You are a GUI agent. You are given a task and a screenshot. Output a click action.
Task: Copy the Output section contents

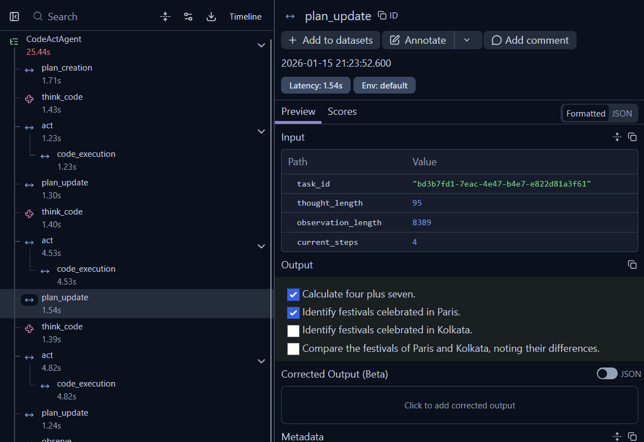click(x=632, y=264)
